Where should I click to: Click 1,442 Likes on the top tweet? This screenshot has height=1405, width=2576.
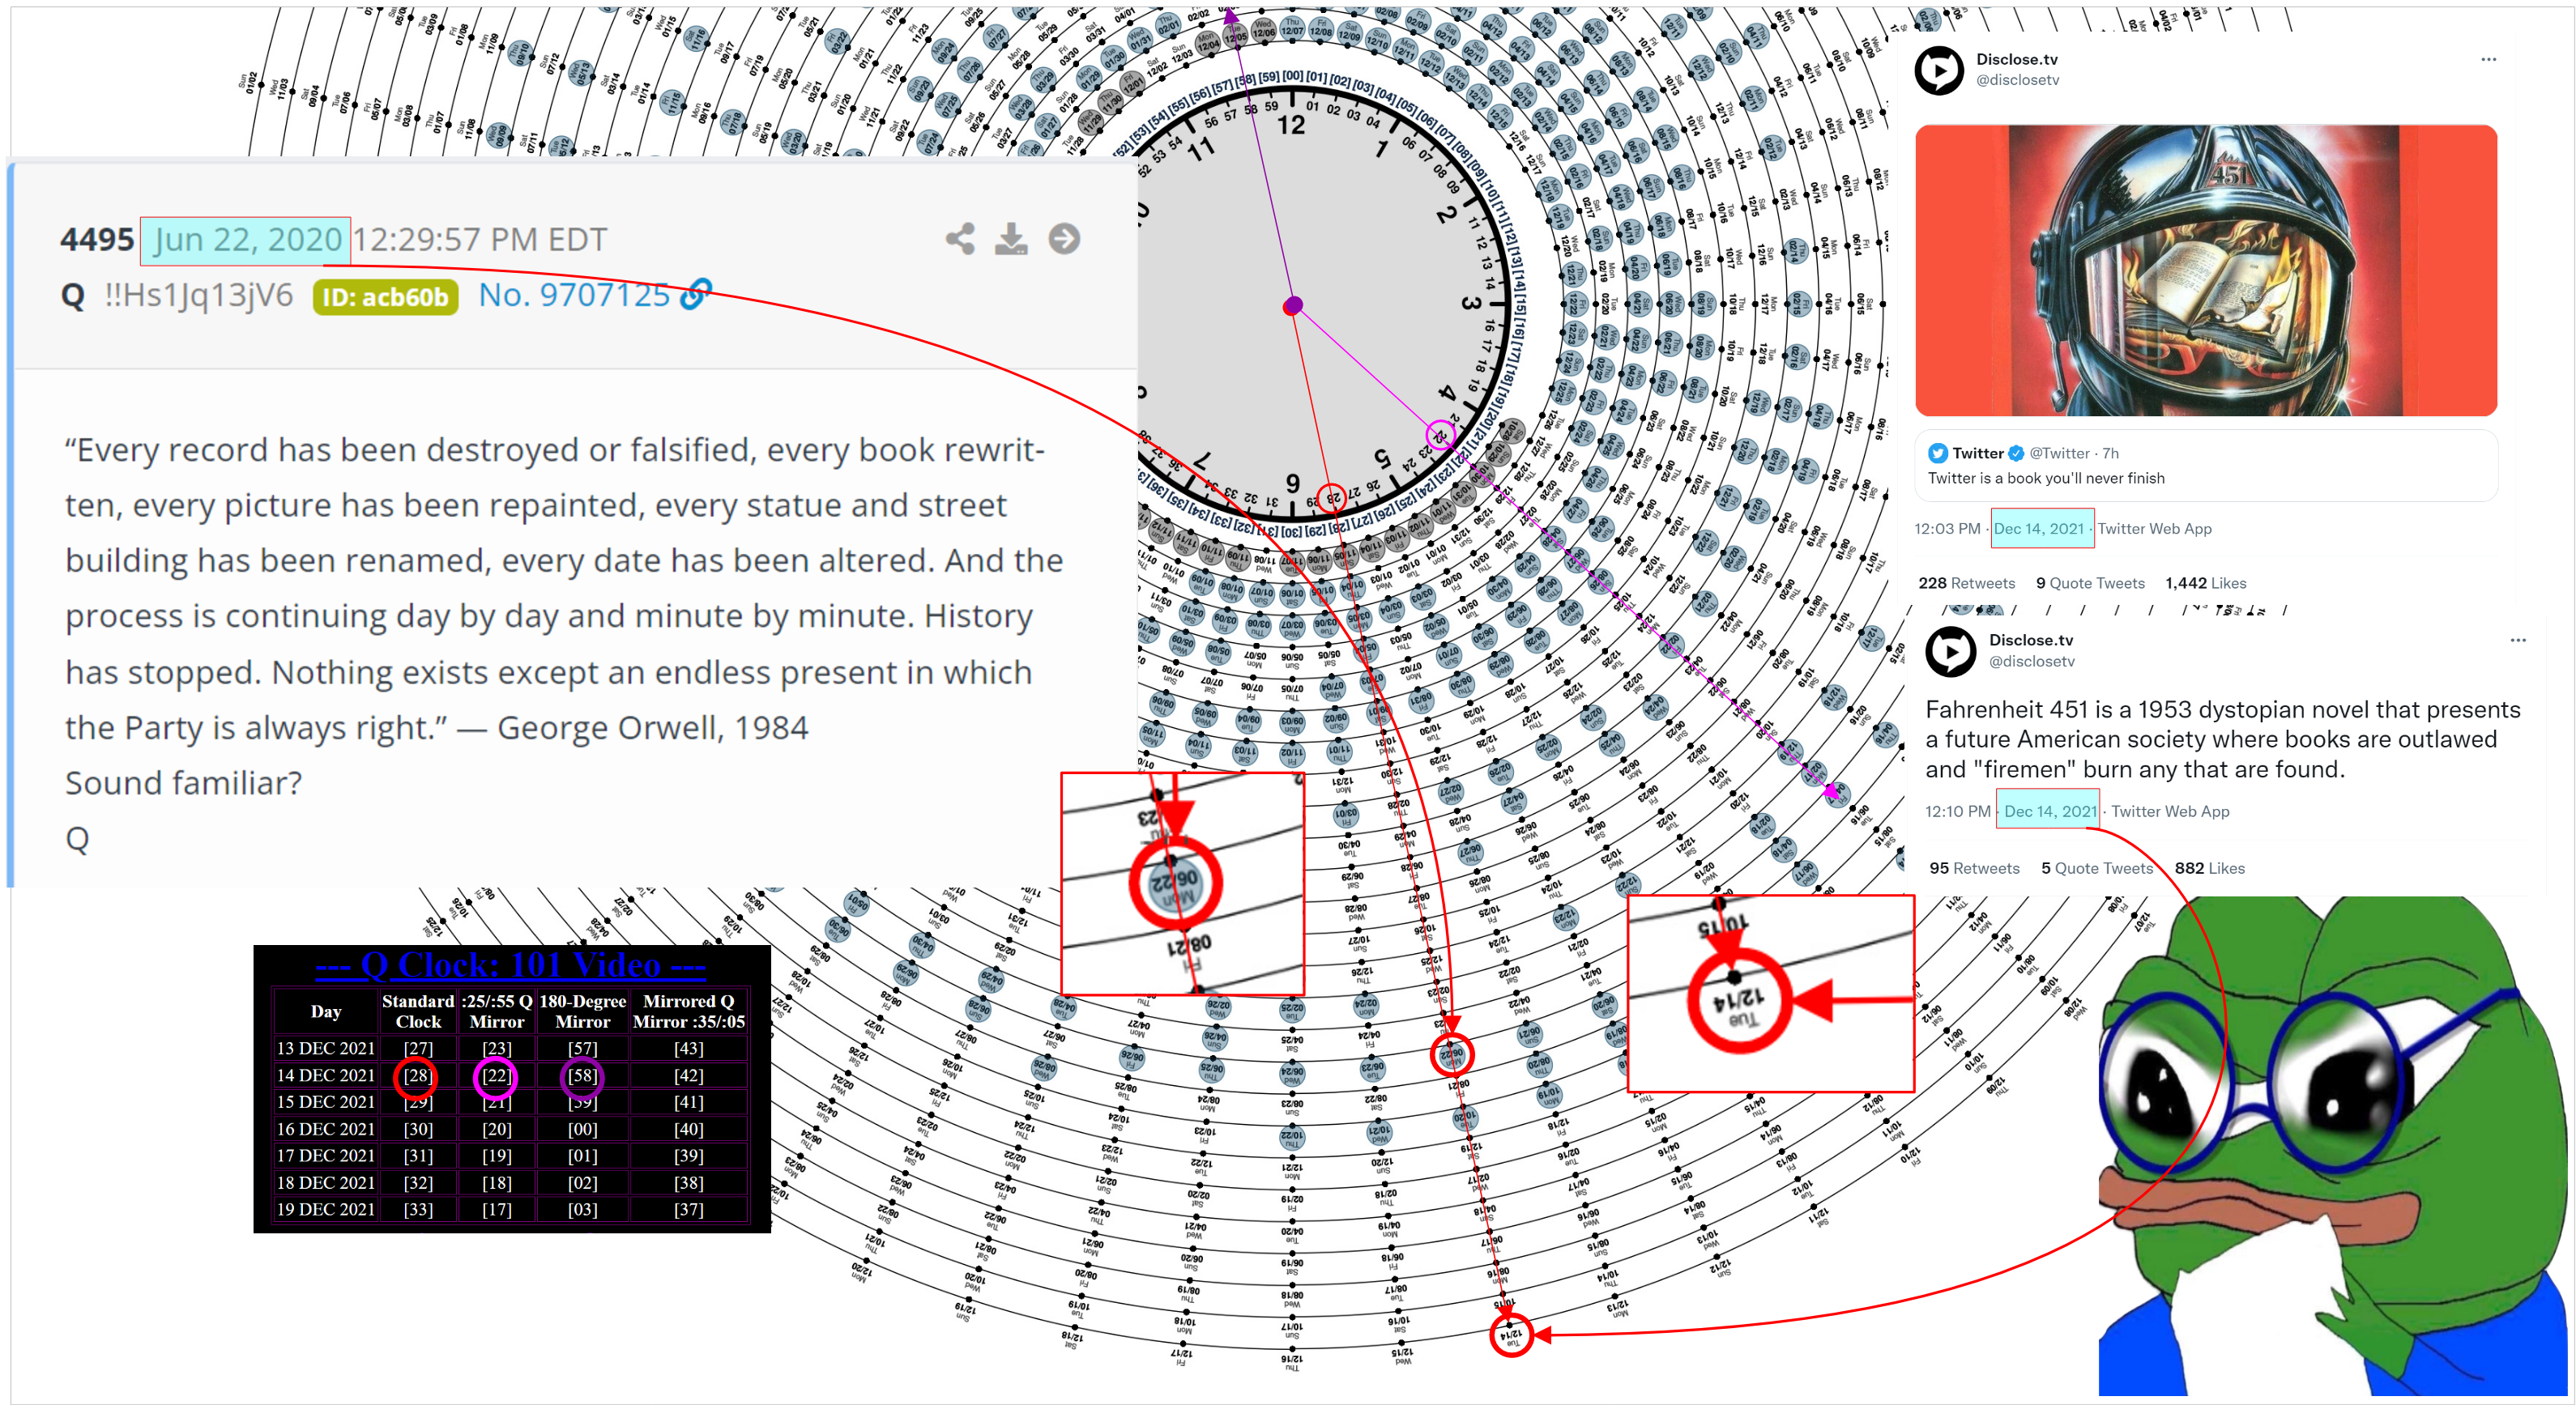click(x=2205, y=583)
